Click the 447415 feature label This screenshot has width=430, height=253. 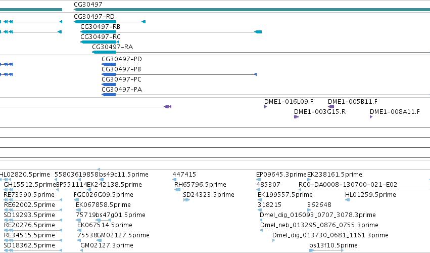click(x=184, y=175)
